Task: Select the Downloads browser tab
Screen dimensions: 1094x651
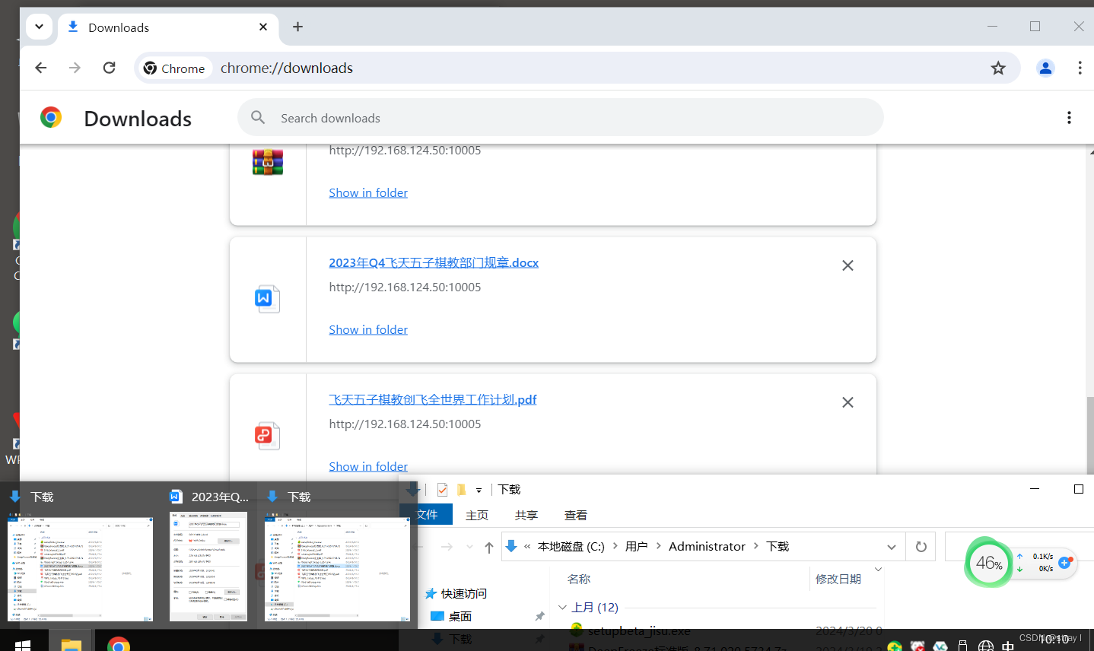Action: (x=166, y=27)
